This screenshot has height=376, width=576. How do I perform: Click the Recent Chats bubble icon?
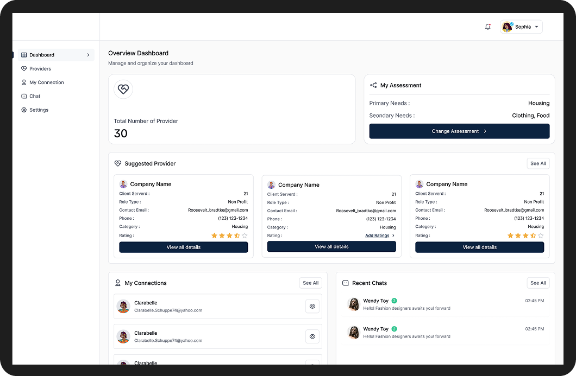pos(345,283)
